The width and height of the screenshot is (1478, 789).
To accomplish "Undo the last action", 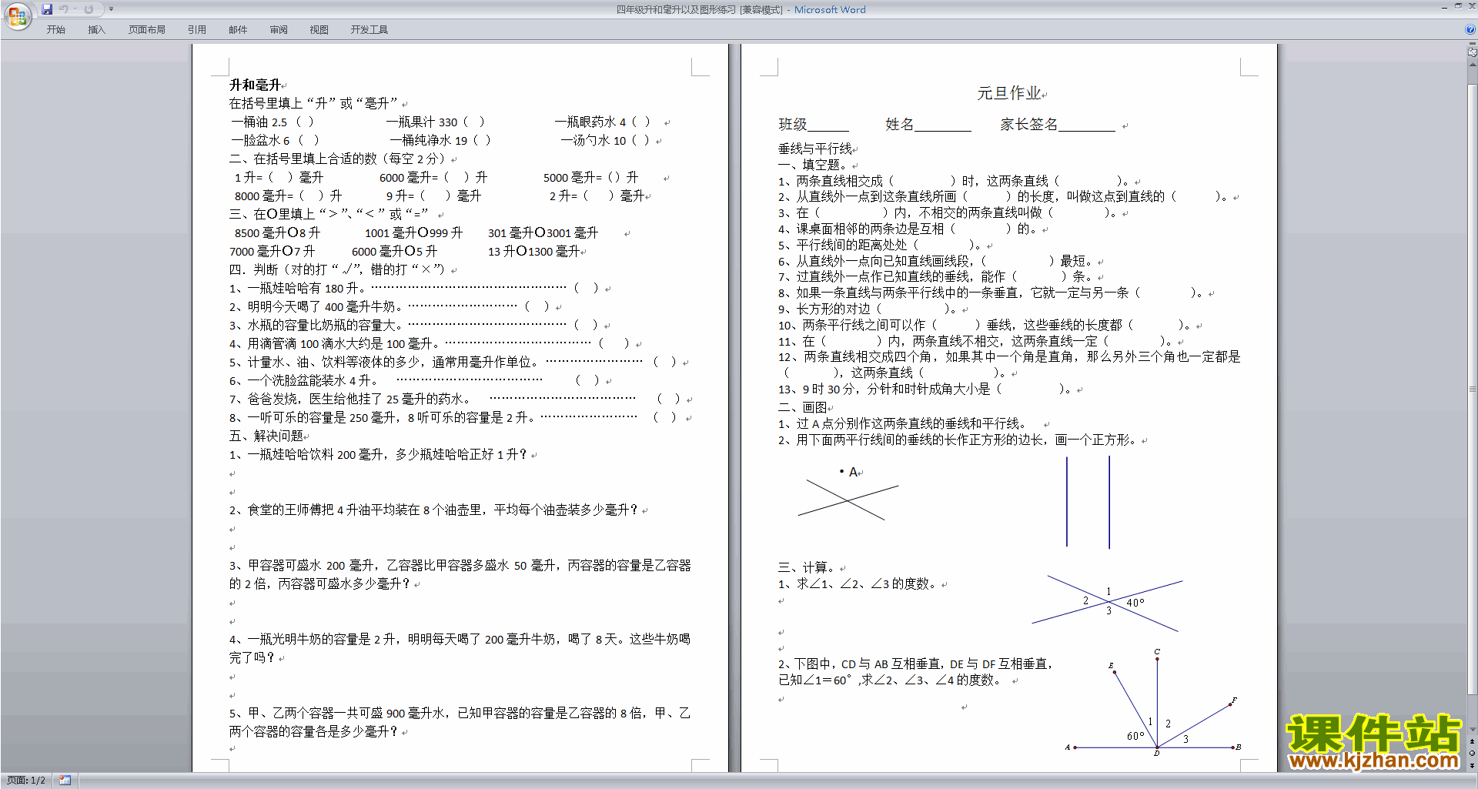I will (x=63, y=9).
